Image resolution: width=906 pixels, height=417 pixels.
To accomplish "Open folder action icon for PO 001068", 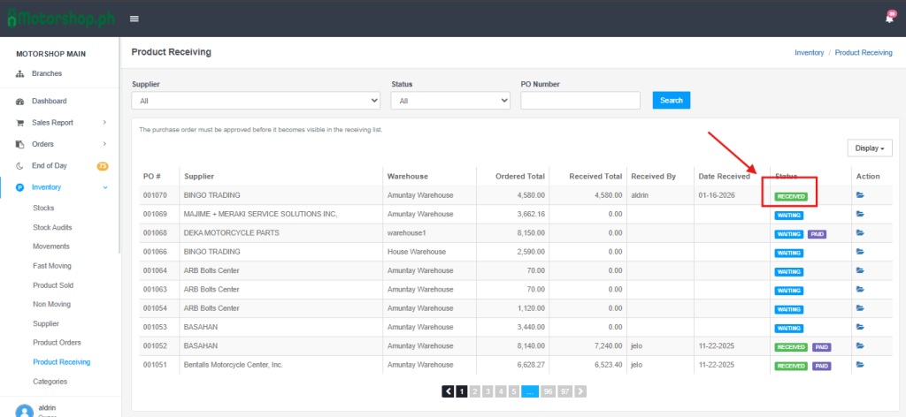I will point(860,234).
